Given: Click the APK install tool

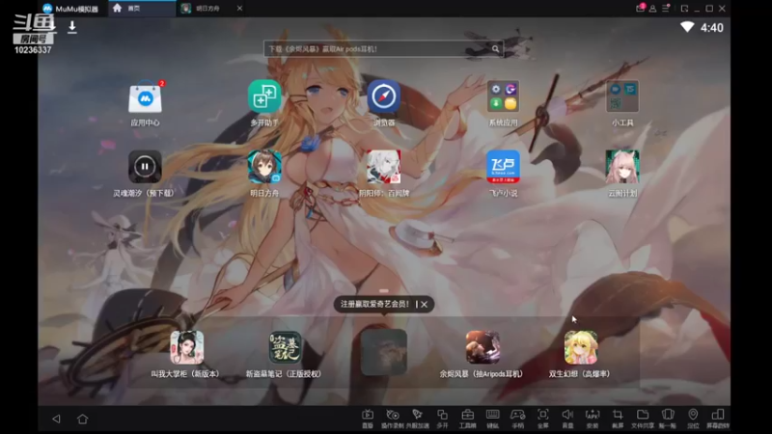Looking at the screenshot, I should (x=593, y=419).
